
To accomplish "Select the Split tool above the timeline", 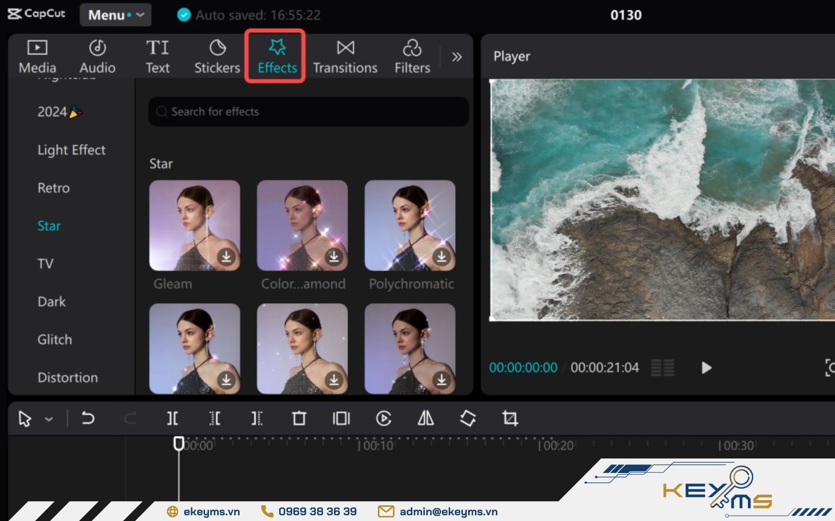I will click(x=172, y=418).
